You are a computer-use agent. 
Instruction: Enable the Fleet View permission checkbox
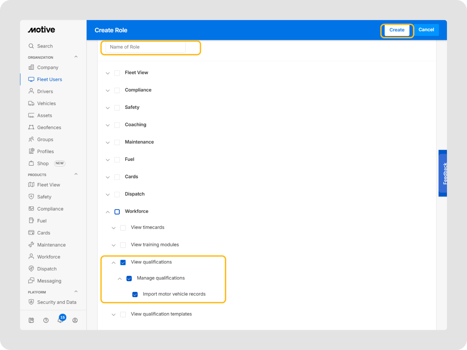(x=117, y=73)
